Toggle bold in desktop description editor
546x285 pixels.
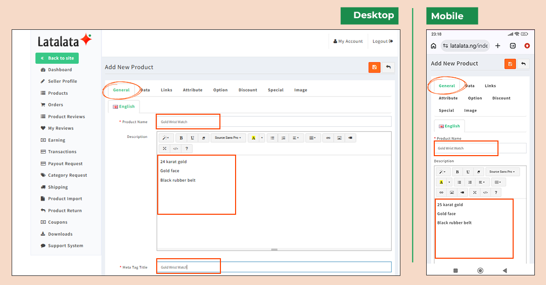tap(181, 138)
